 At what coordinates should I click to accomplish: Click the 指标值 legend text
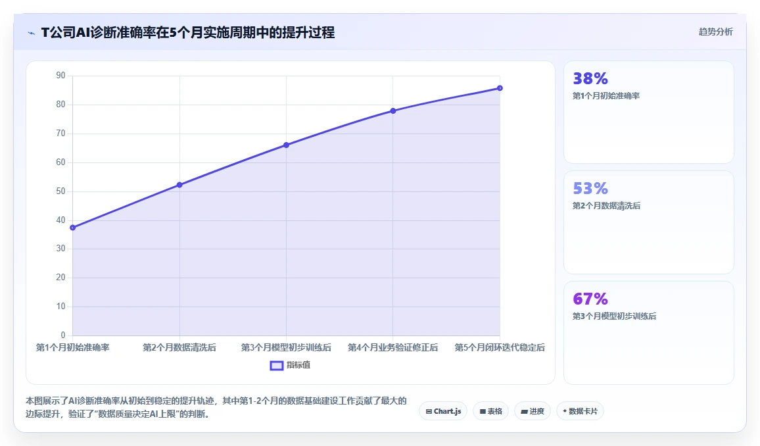(x=298, y=365)
